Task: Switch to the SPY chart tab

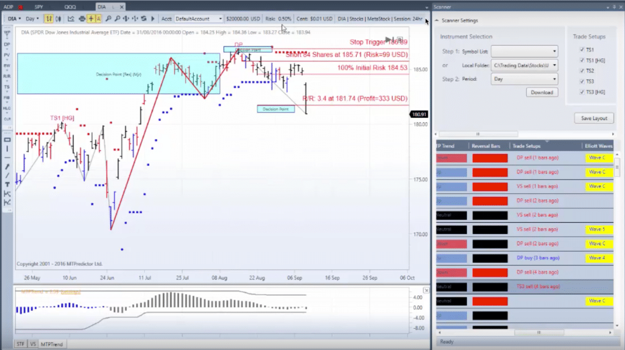Action: point(38,6)
